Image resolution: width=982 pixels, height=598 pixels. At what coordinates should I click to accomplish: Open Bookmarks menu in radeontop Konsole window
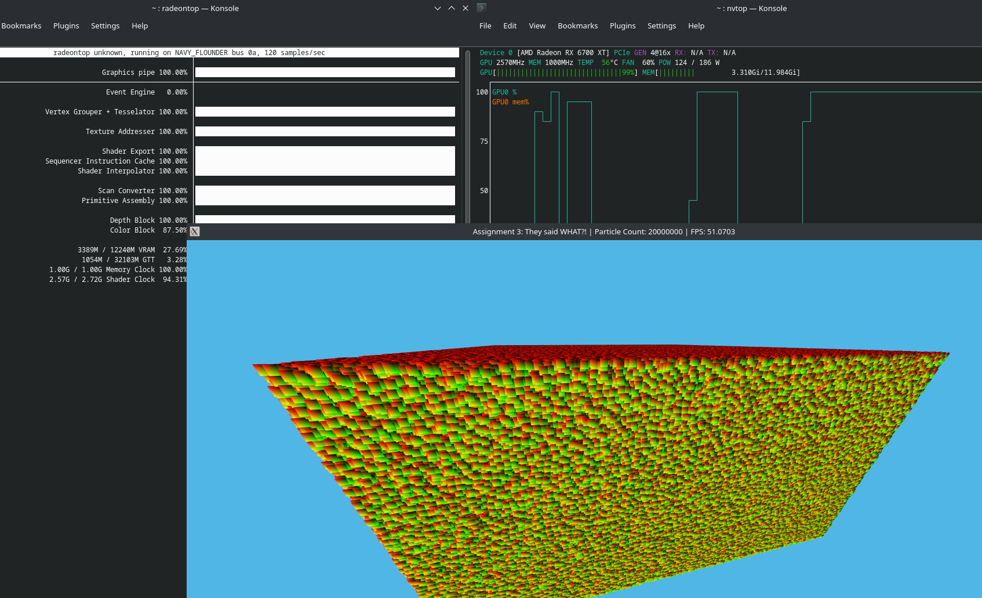pos(21,26)
